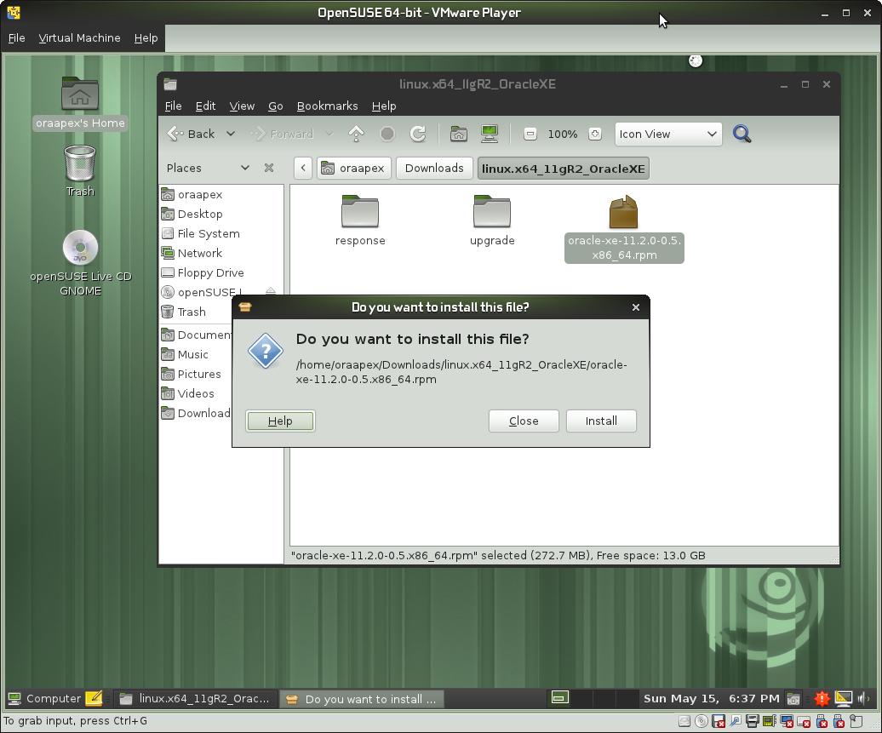
Task: Go up to parent folder using arrow icon
Action: (x=356, y=134)
